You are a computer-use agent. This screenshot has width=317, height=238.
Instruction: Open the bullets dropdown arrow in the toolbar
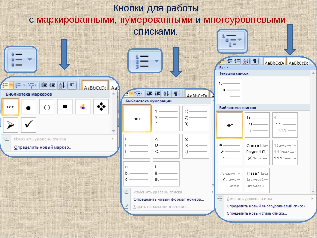[11, 85]
